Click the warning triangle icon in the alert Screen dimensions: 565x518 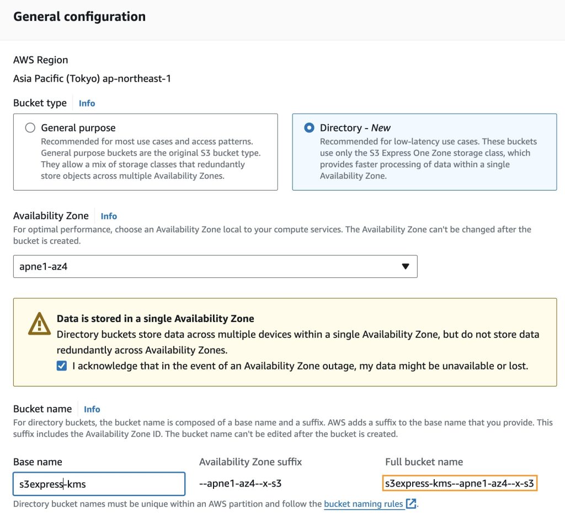(x=39, y=325)
